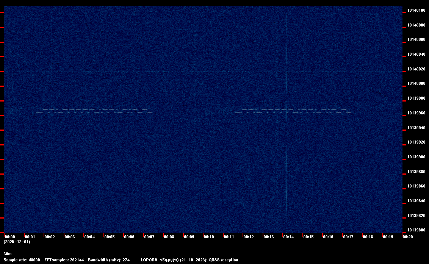Click the 00:14 time axis label
The height and width of the screenshot is (264, 429).
[x=288, y=237]
